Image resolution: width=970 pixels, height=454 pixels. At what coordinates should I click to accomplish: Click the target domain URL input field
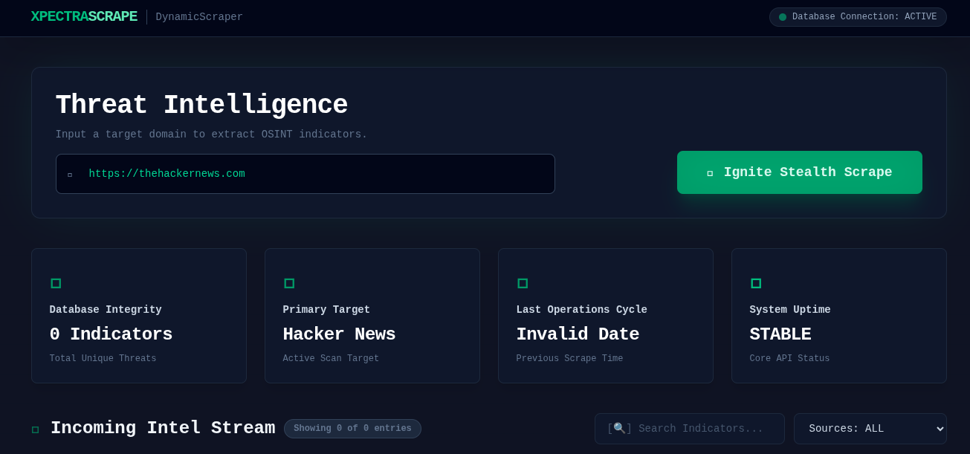click(x=305, y=174)
